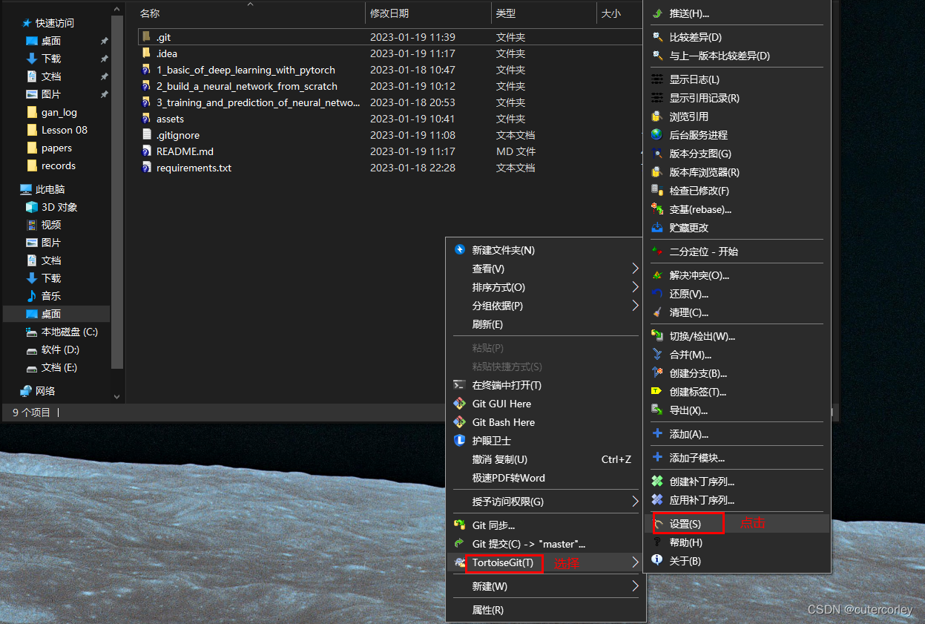Click the Export (导出) icon
925x624 pixels.
click(x=657, y=410)
